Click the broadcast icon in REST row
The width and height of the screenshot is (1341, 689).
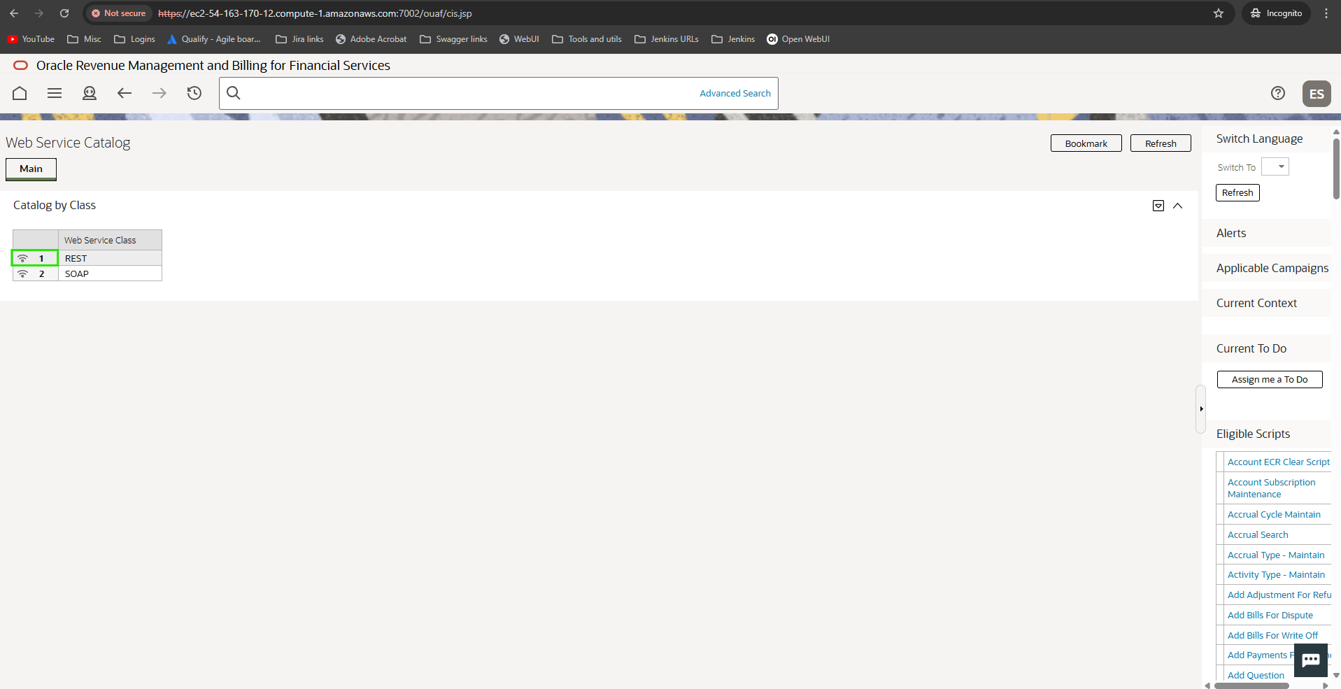coord(23,259)
